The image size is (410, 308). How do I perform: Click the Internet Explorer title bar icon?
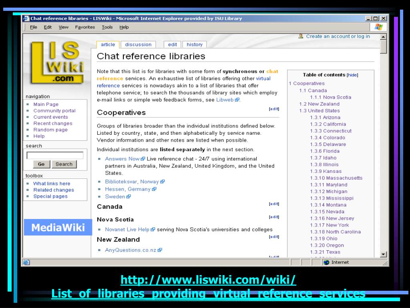coord(26,18)
